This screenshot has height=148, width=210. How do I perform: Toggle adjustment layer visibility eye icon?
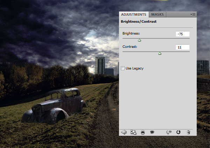pos(152,132)
